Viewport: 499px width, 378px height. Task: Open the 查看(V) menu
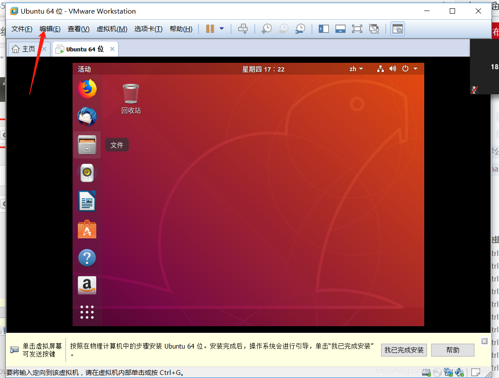click(78, 29)
